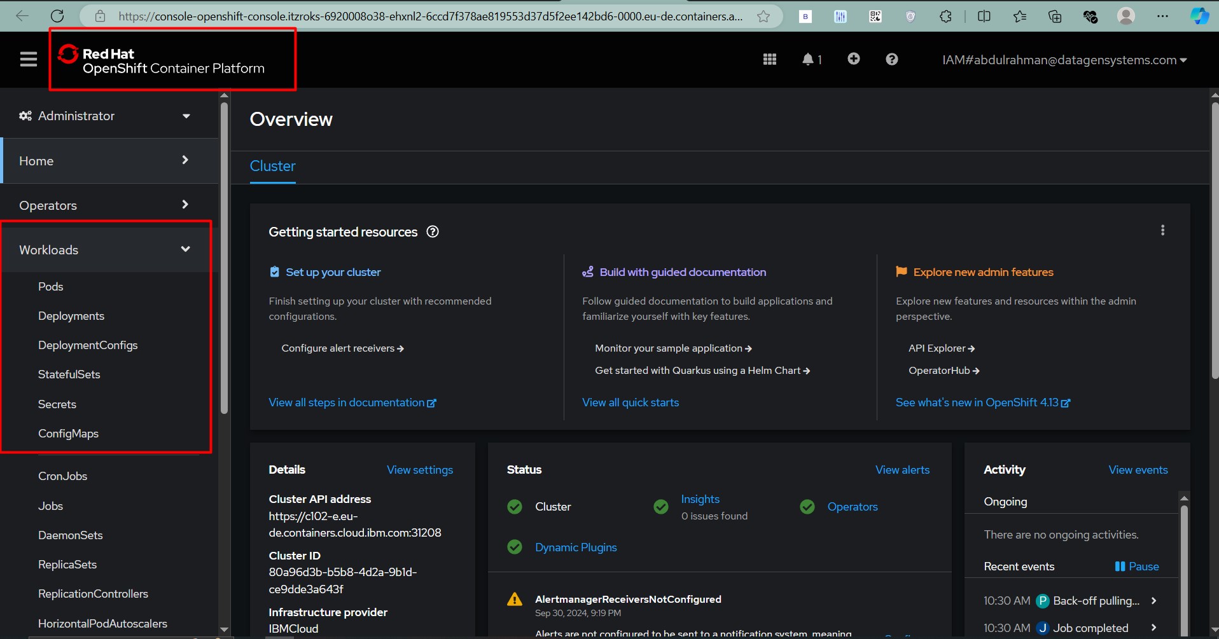This screenshot has height=639, width=1219.
Task: Open the browser split screen icon
Action: point(984,17)
